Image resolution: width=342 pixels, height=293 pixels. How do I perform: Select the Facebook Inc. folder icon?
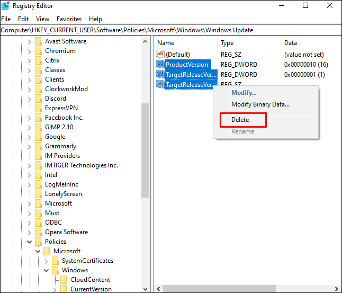click(x=39, y=118)
